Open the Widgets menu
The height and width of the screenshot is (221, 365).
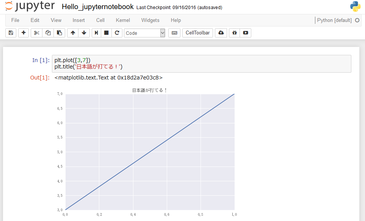click(150, 20)
